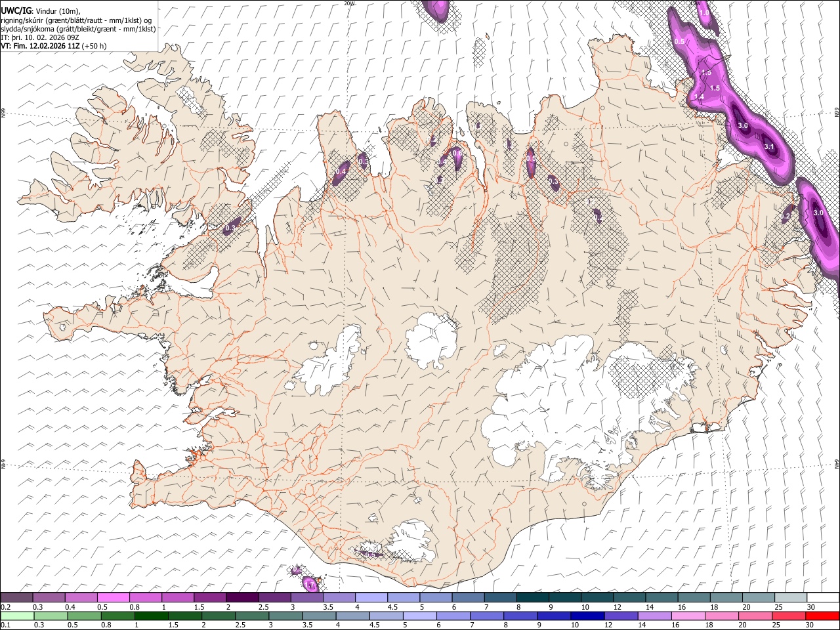
Task: Click lower legend light pink swatch starting at 16
Action: tap(687, 616)
